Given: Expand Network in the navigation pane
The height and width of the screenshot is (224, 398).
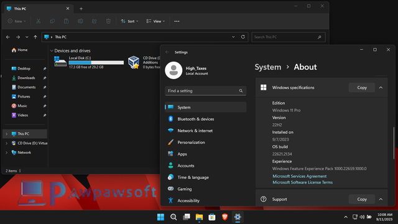Looking at the screenshot, I should coord(7,152).
